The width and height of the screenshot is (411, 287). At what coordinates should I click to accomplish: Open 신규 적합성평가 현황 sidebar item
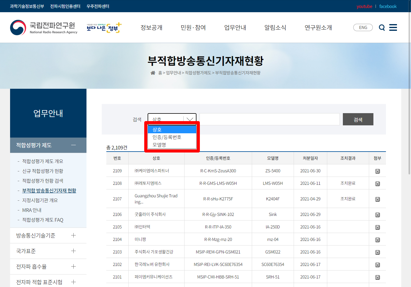pos(42,171)
